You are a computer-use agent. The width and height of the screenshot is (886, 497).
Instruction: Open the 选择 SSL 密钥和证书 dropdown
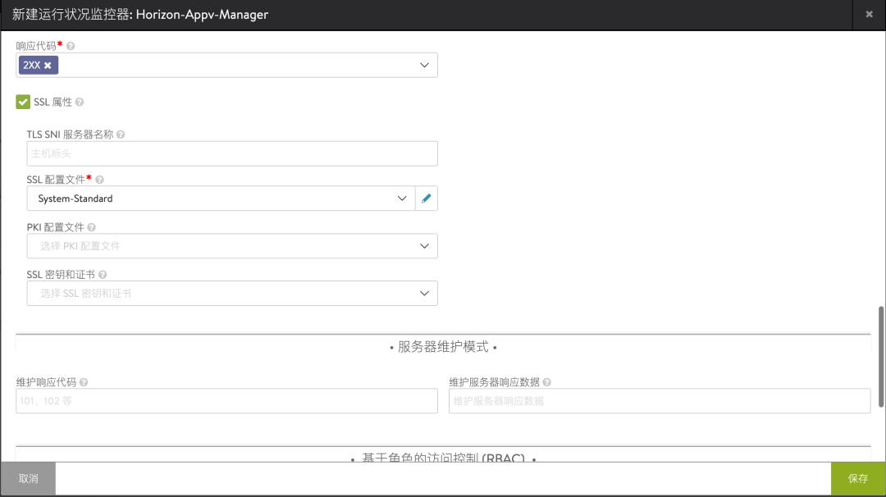[x=232, y=293]
